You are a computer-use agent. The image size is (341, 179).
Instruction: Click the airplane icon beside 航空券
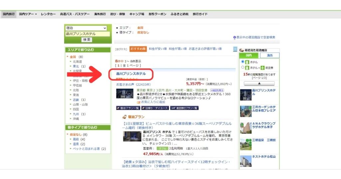tap(262, 68)
